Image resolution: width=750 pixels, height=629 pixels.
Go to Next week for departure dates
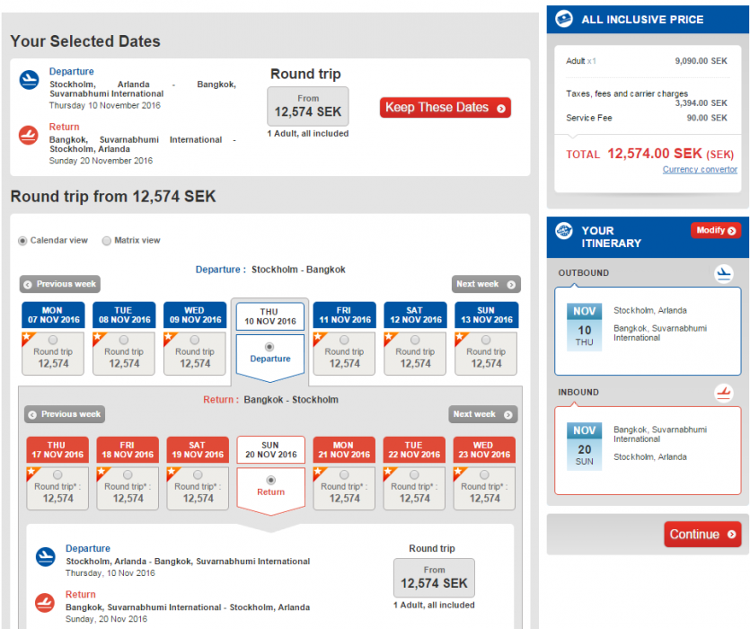point(485,285)
